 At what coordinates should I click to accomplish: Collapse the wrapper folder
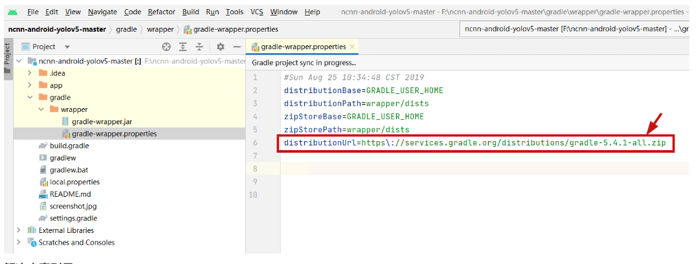point(41,109)
